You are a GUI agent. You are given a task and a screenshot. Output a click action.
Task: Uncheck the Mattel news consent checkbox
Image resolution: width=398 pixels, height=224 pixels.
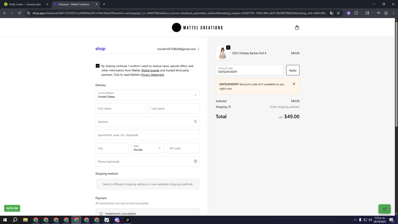coord(98,66)
